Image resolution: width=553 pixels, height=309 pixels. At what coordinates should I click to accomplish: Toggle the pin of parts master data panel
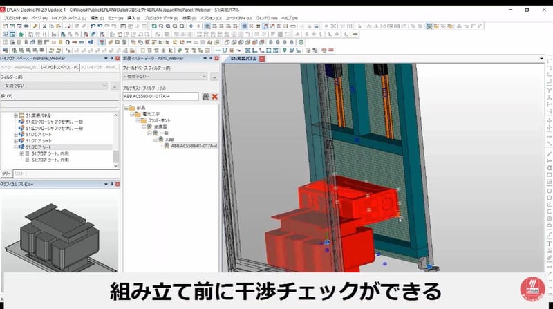tap(211, 58)
